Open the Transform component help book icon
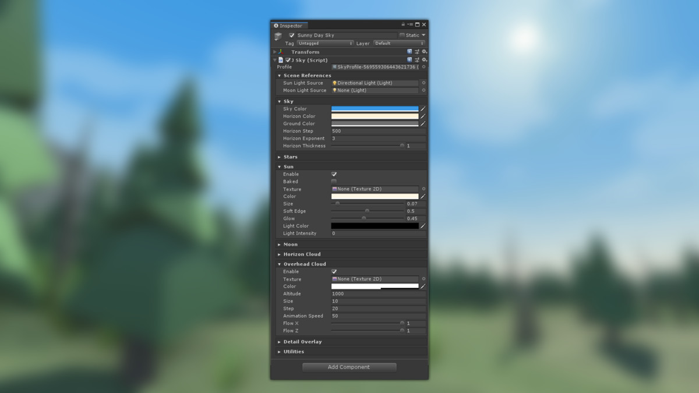 409,52
